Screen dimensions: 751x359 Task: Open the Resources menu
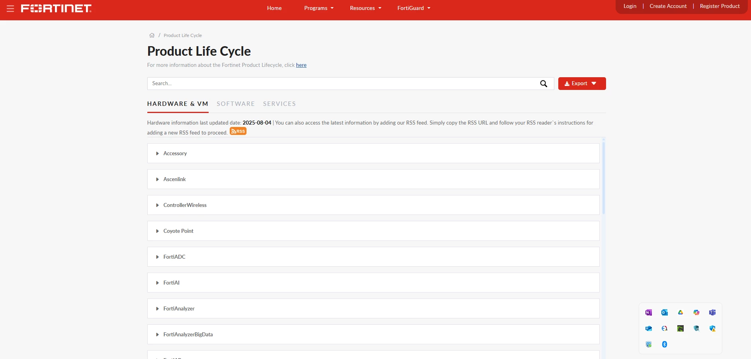pyautogui.click(x=366, y=8)
